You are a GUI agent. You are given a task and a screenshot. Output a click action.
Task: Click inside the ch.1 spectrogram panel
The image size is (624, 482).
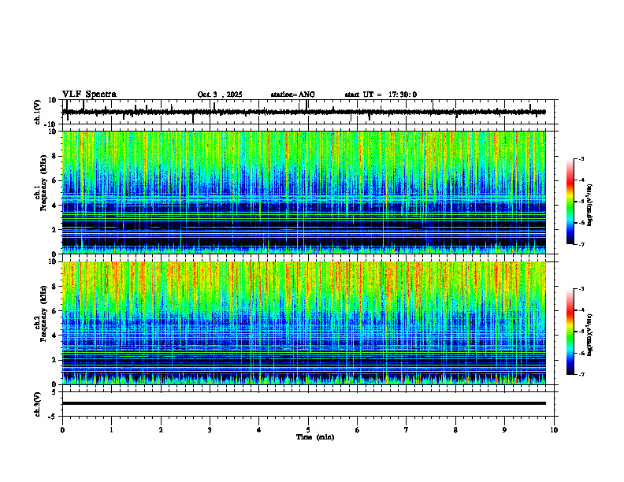[303, 192]
